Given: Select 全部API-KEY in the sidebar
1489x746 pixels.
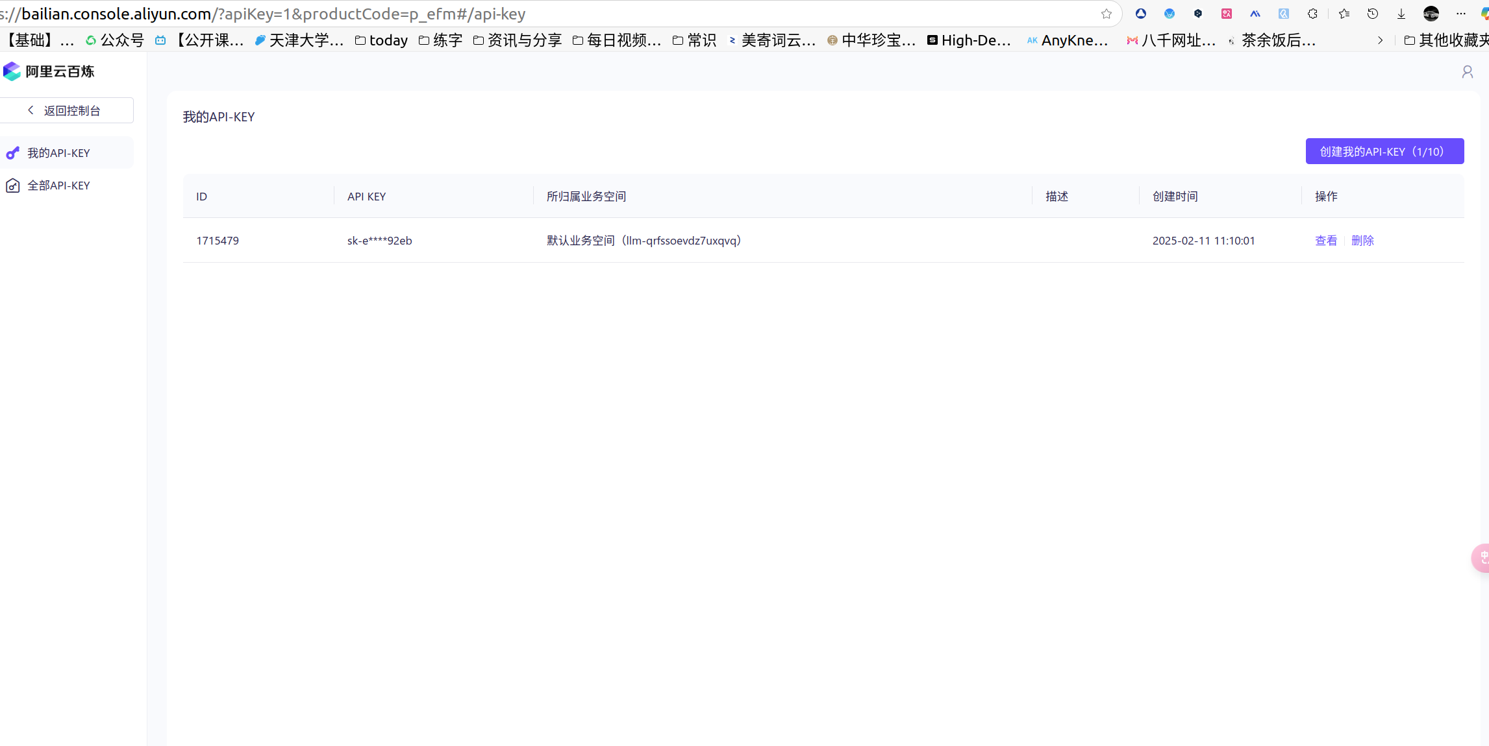Looking at the screenshot, I should (58, 186).
